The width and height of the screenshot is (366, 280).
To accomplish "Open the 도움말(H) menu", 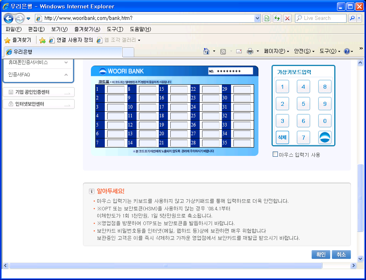I will [x=140, y=29].
